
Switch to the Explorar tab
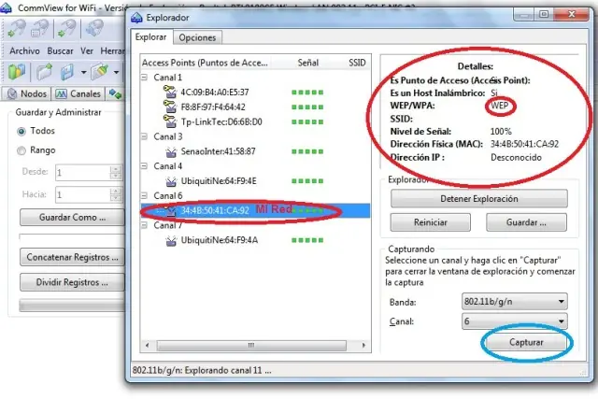click(x=151, y=37)
